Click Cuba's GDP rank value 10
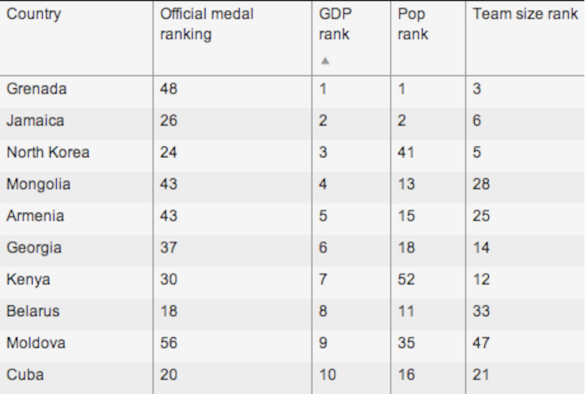 (327, 375)
